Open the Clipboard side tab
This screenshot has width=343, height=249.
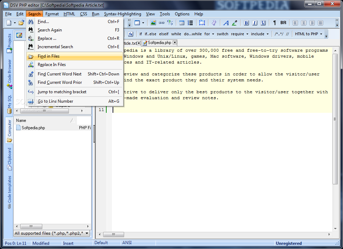9,159
